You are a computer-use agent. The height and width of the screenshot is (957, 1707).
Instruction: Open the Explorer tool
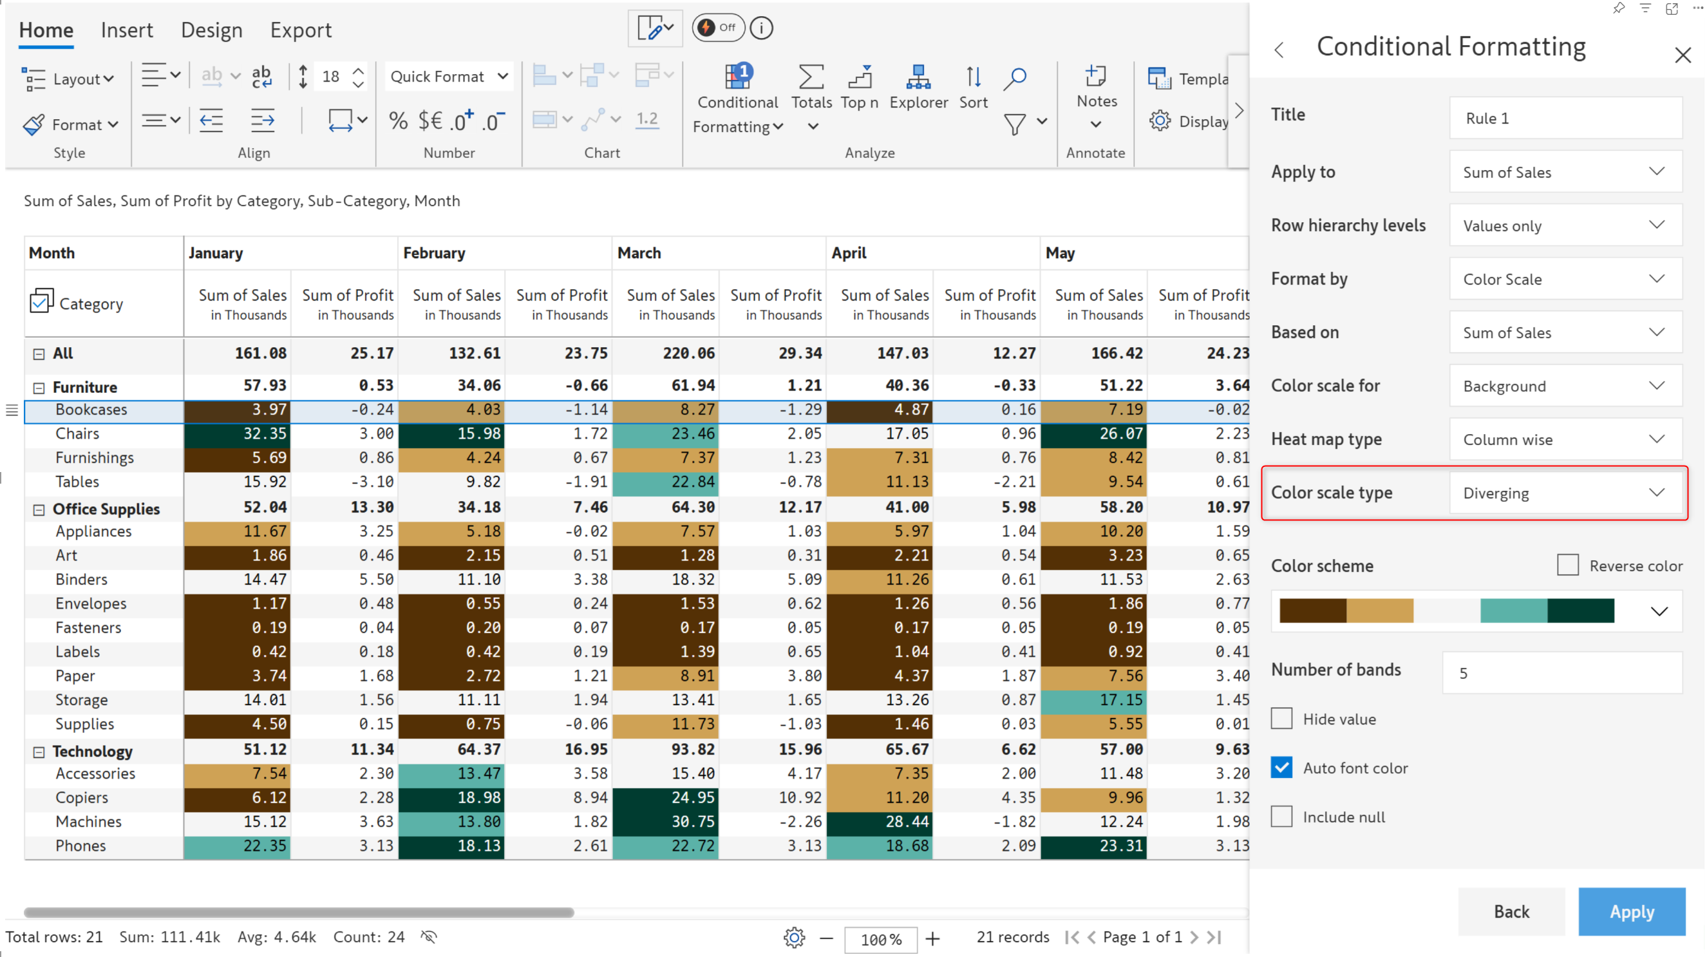coord(918,88)
